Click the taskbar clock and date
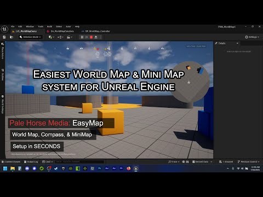This screenshot has height=197, width=263. [x=255, y=169]
